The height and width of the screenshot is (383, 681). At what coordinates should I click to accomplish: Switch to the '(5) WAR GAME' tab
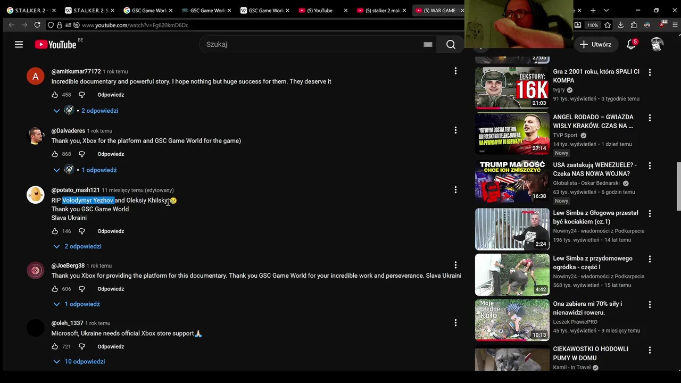[439, 10]
